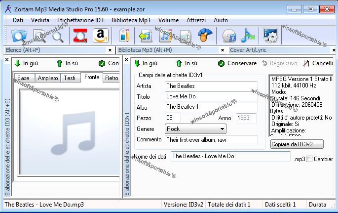Switch to the Retro tab

[112, 78]
